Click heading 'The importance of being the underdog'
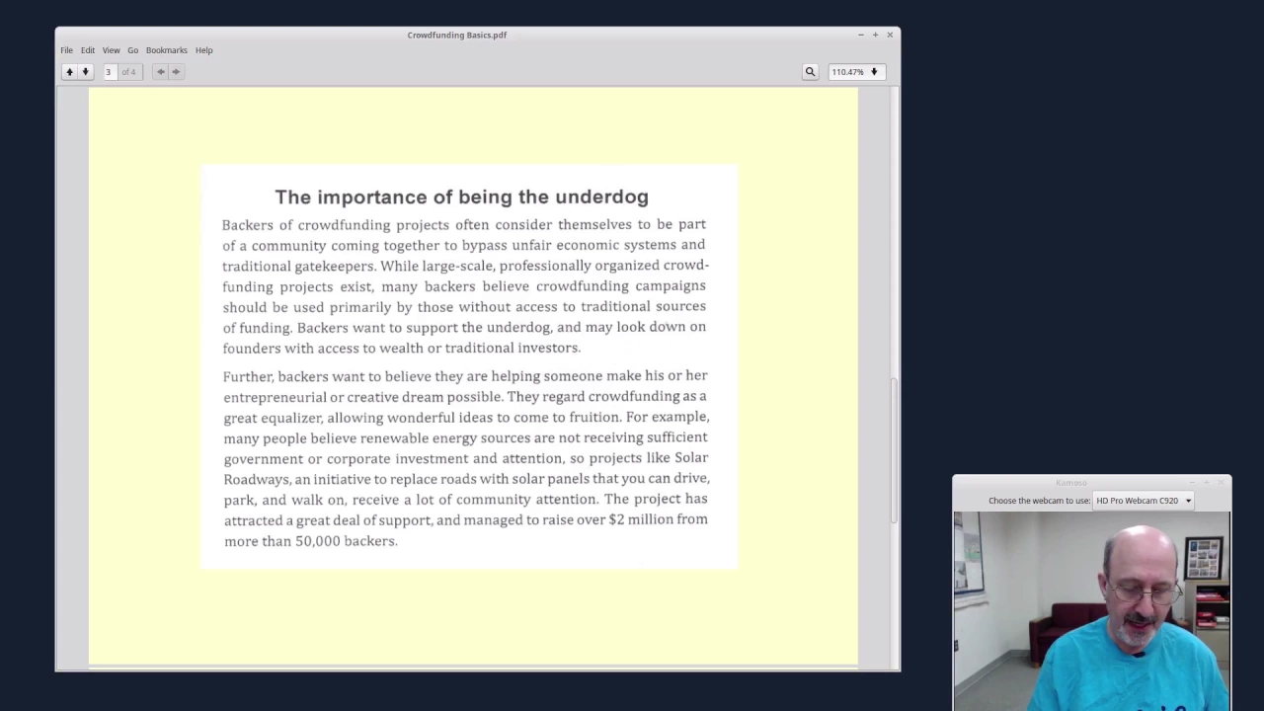Viewport: 1264px width, 711px height. pos(461,197)
